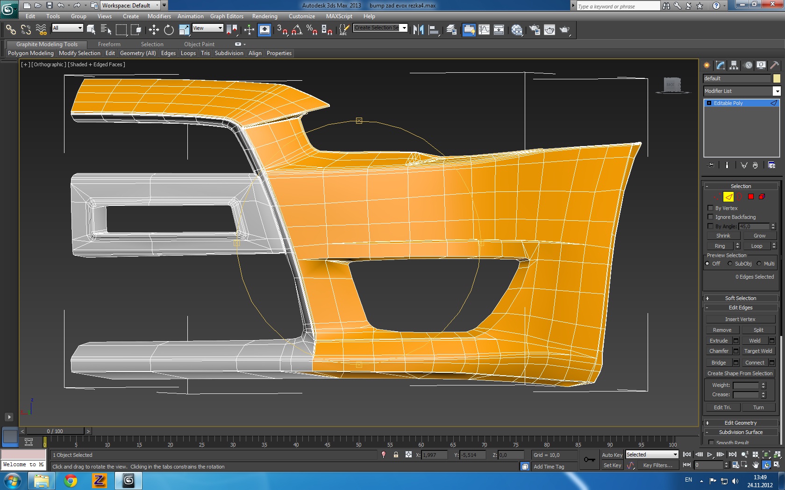Open the Modifiers menu
The height and width of the screenshot is (490, 785).
click(x=159, y=16)
